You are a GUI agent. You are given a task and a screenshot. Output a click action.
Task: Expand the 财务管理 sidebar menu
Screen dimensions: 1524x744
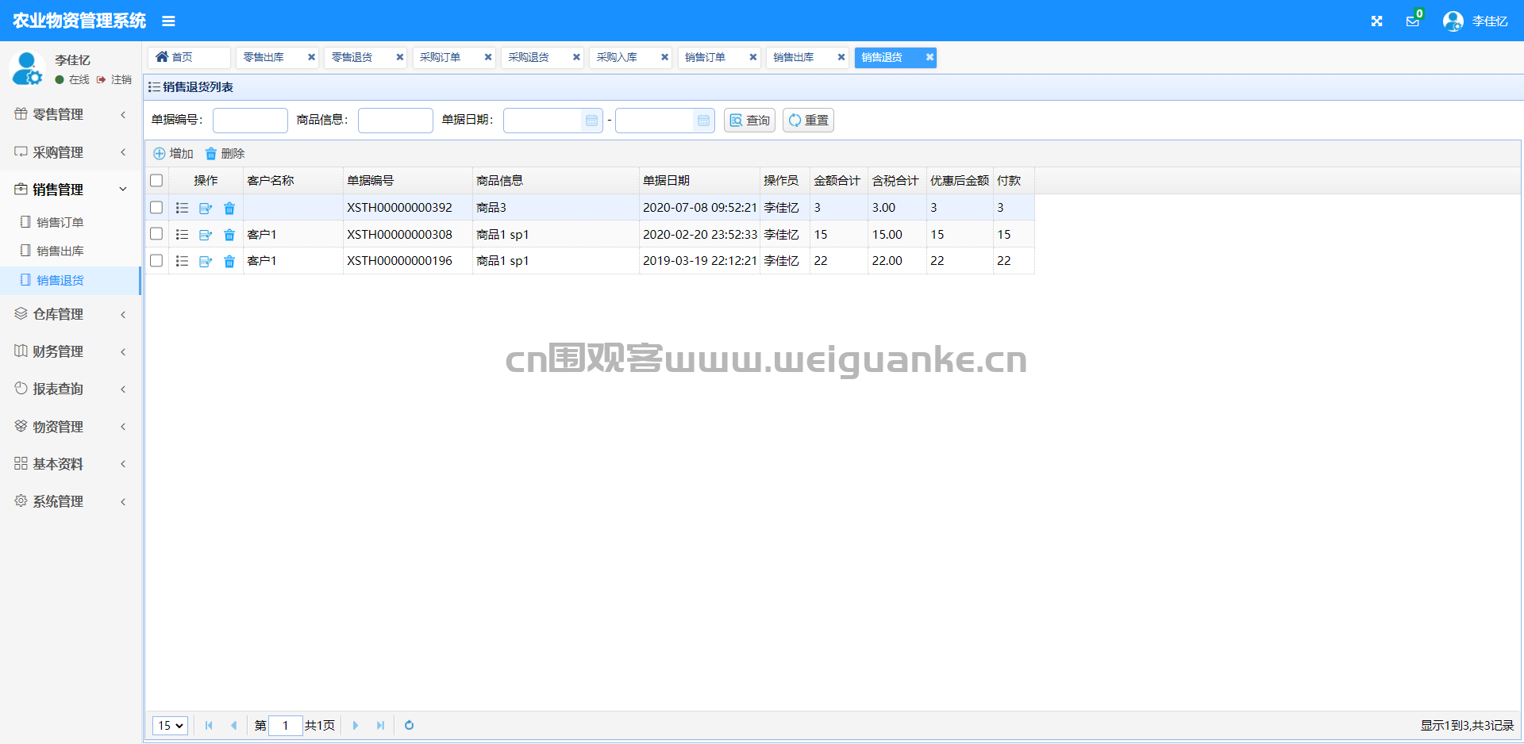point(71,352)
